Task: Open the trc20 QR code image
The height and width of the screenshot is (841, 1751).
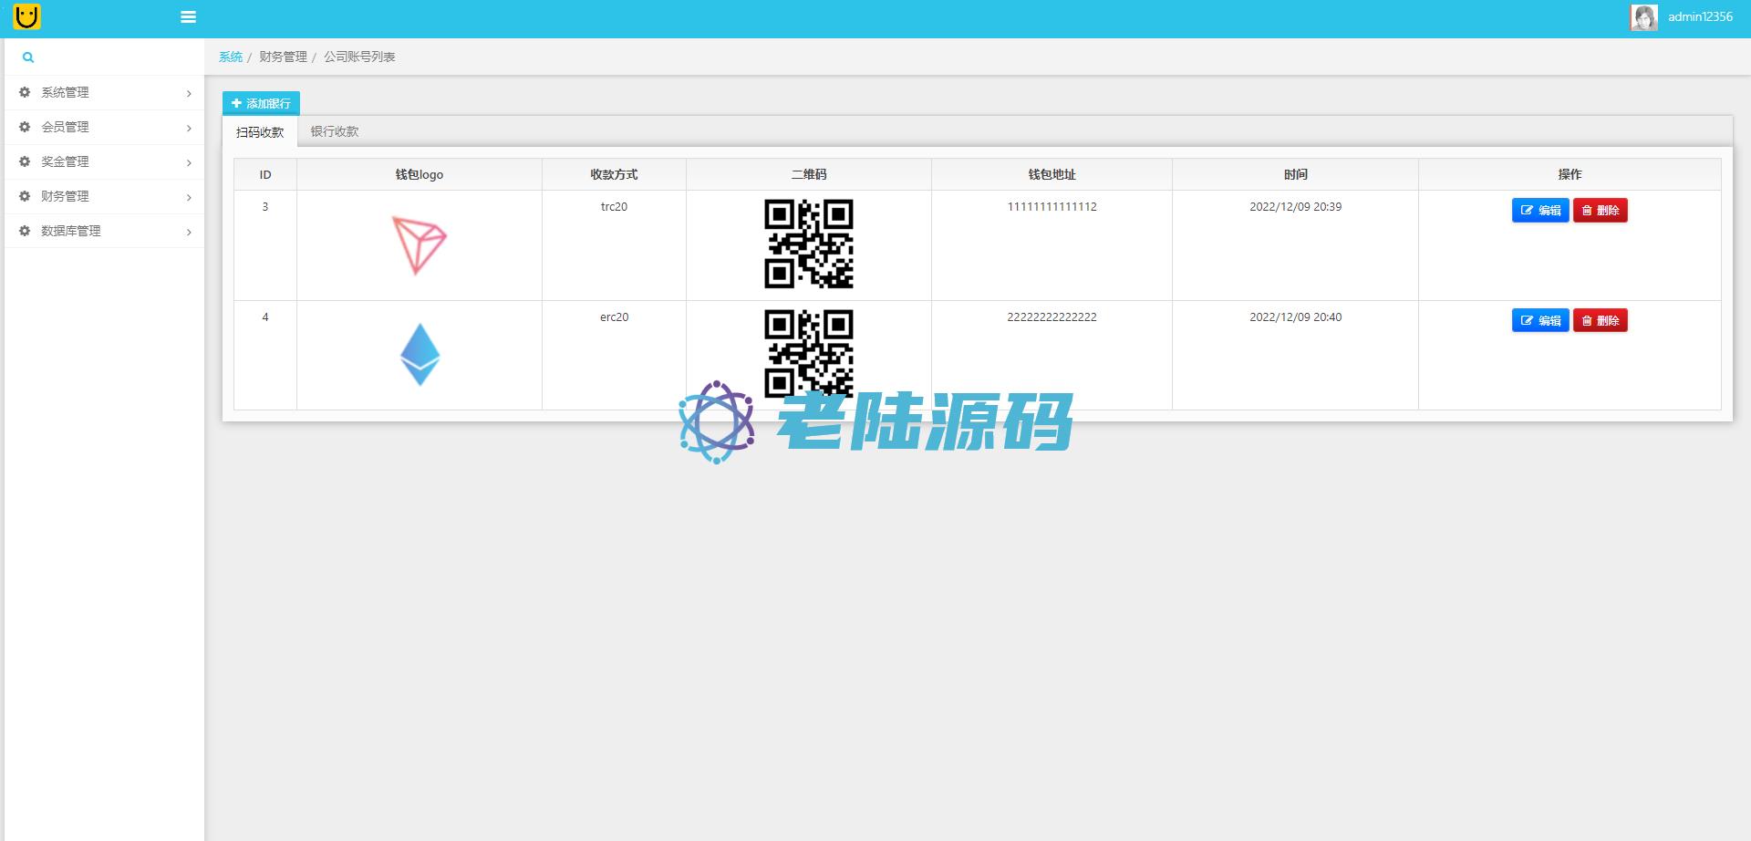Action: click(x=808, y=244)
